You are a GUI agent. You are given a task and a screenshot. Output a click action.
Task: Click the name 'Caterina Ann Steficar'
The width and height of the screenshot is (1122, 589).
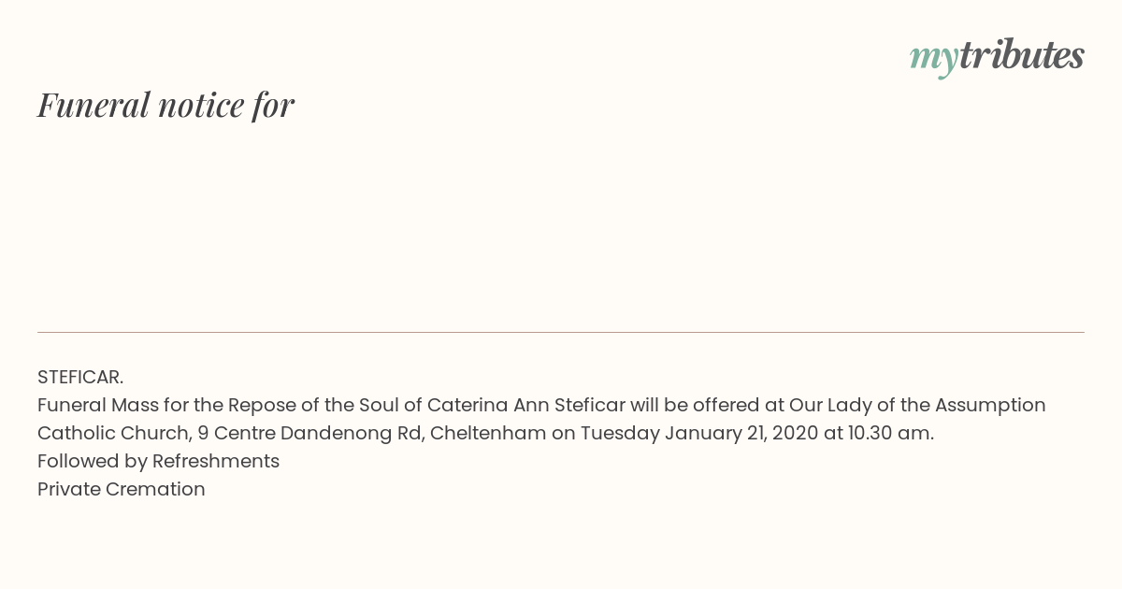click(525, 405)
